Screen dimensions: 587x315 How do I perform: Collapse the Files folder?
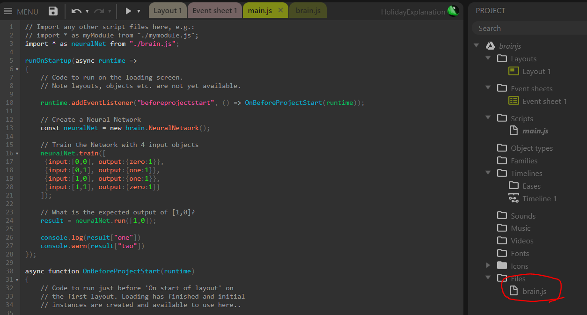(488, 278)
